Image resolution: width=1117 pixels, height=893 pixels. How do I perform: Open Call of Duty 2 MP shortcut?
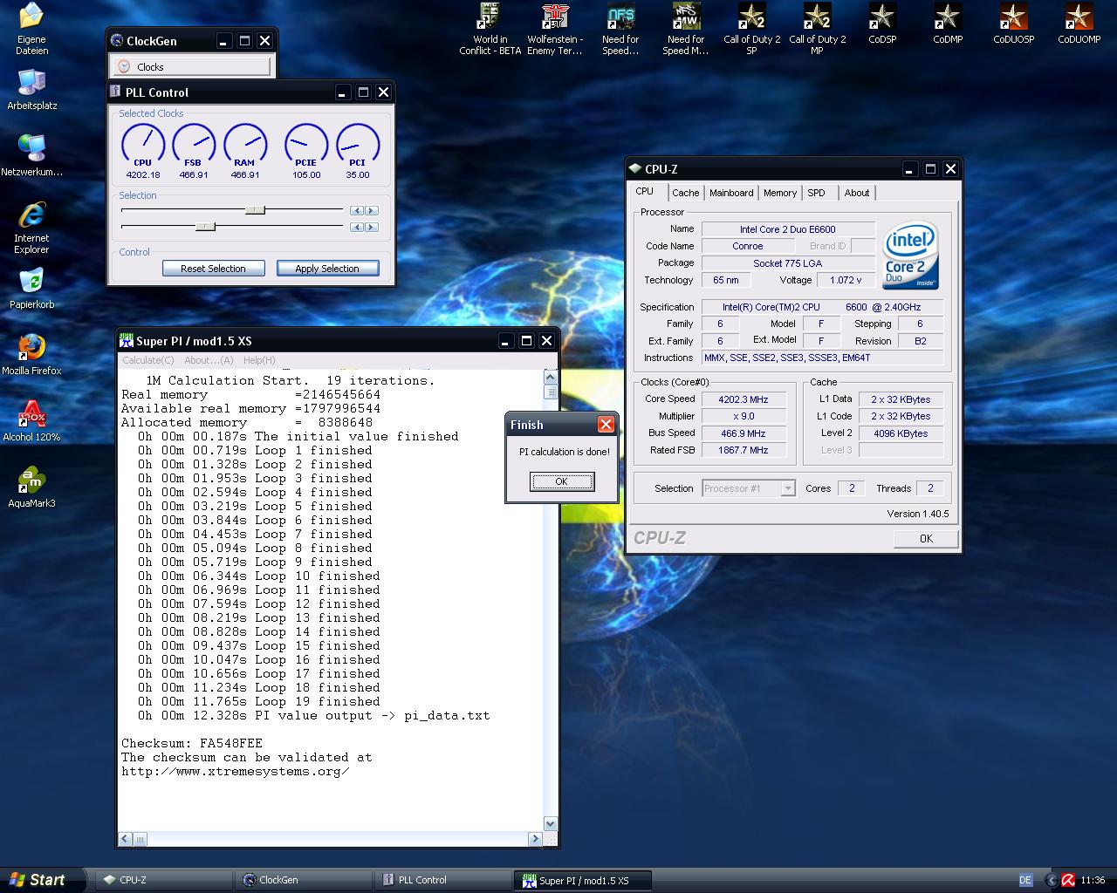coord(817,29)
